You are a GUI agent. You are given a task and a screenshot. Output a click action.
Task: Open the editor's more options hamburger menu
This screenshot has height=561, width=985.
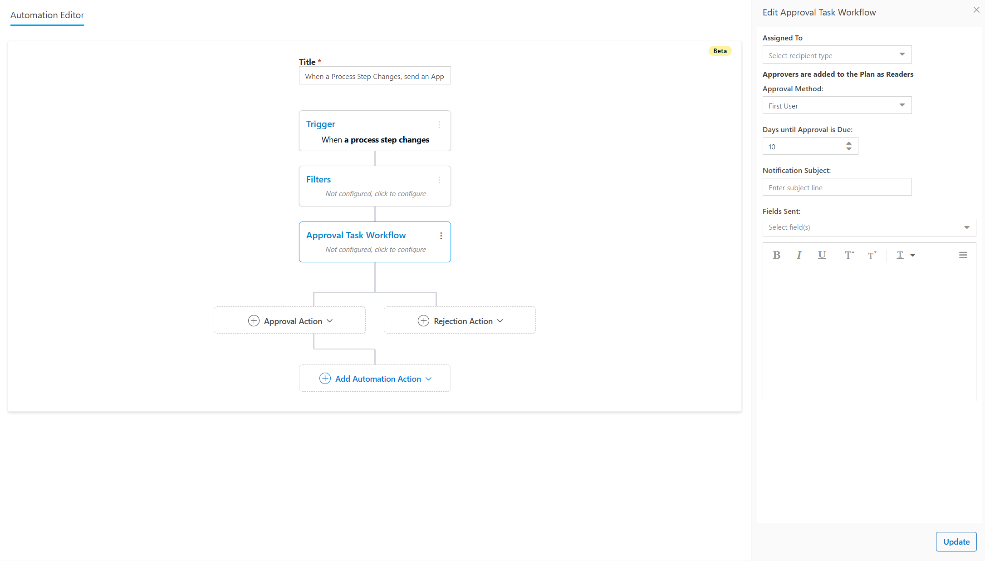pyautogui.click(x=963, y=255)
